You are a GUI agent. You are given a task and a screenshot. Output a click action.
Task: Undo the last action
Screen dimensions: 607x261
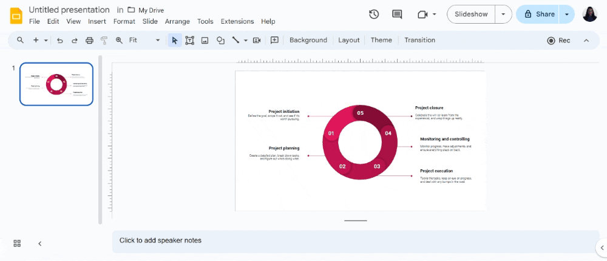coord(59,40)
